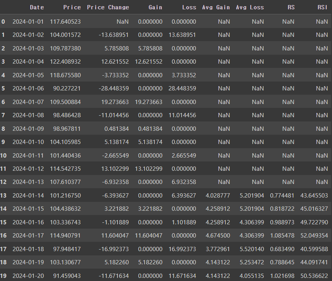Click Avg Loss value 4.055135
332x281 pixels.
pos(252,276)
